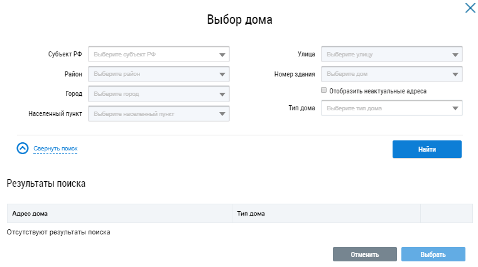Screen dimensions: 478x267
Task: Click arrow icon in Улица field
Action: [455, 55]
